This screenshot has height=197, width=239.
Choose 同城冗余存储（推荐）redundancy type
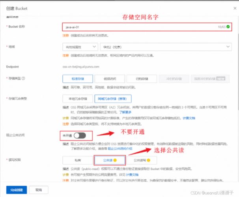click(113, 99)
